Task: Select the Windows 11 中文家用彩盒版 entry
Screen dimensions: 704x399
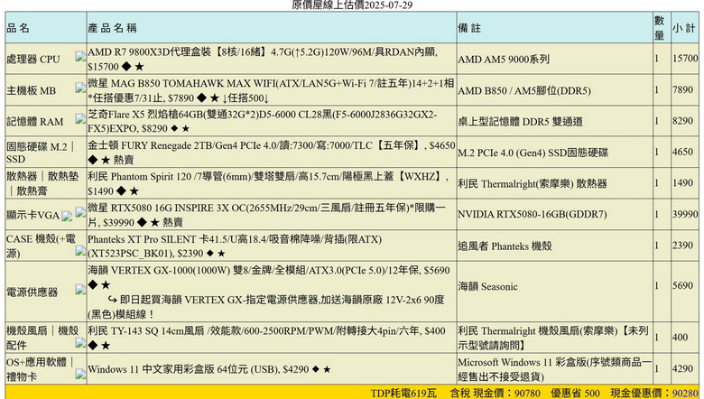Action: coord(209,369)
